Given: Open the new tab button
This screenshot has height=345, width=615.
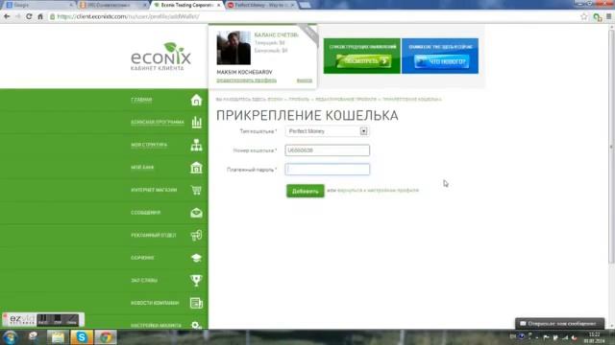Looking at the screenshot, I should pyautogui.click(x=305, y=5).
